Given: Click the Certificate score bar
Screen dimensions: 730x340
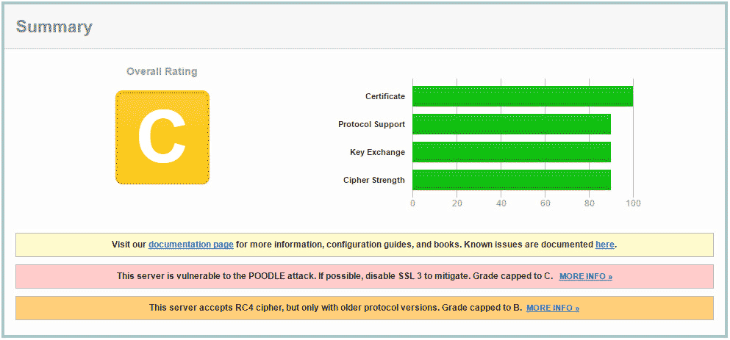Looking at the screenshot, I should (x=523, y=96).
